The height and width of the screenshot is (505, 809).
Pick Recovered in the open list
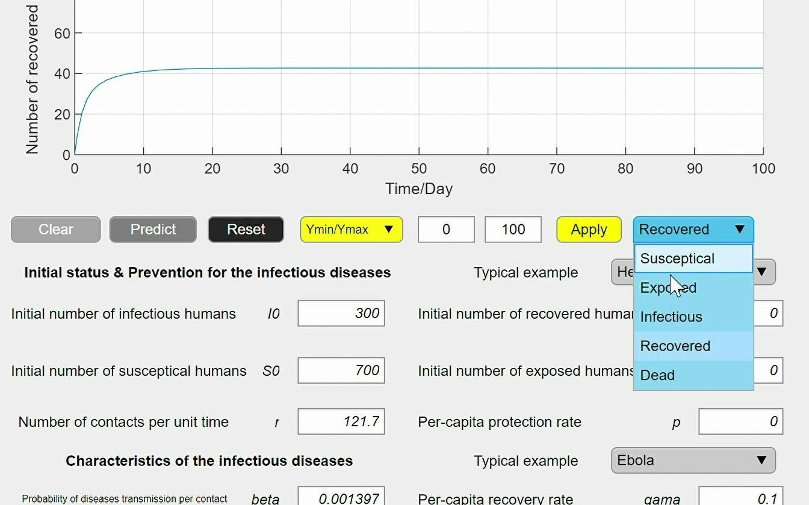693,346
